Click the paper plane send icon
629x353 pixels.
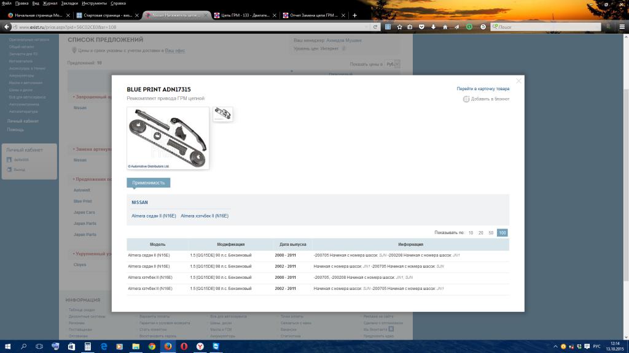pyautogui.click(x=456, y=27)
